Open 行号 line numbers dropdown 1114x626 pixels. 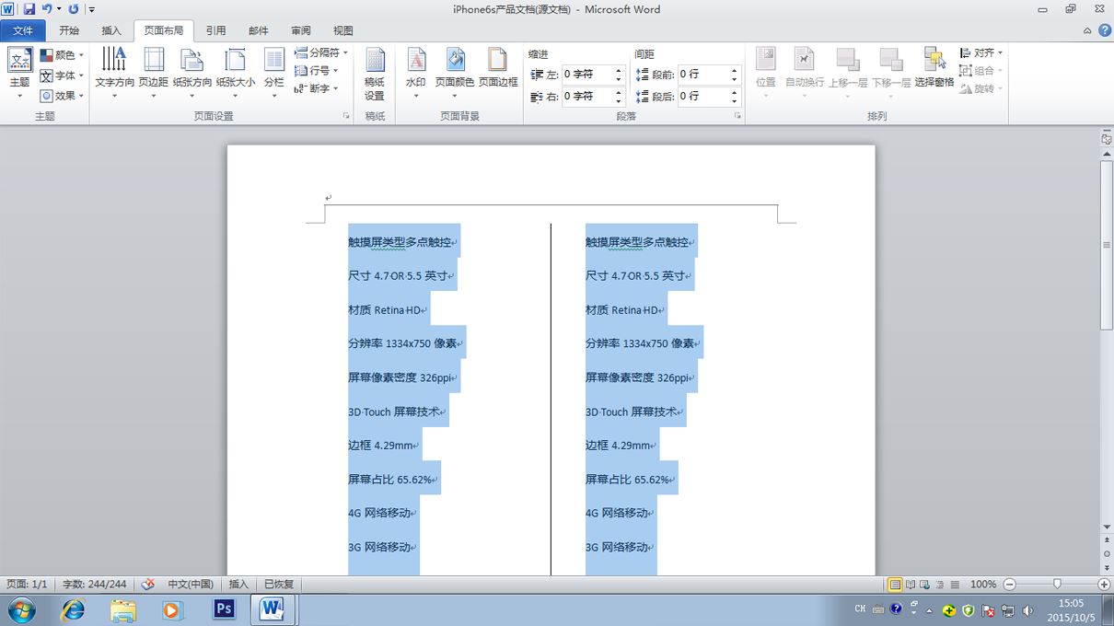pyautogui.click(x=317, y=70)
